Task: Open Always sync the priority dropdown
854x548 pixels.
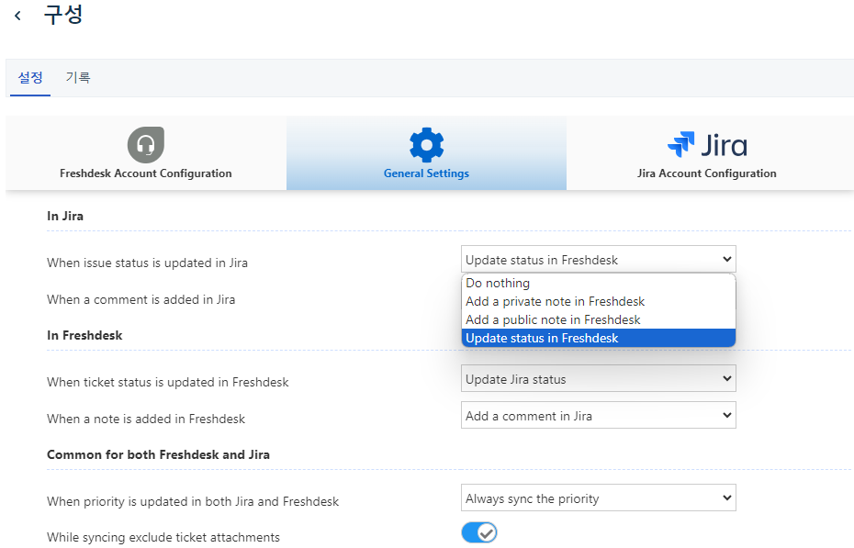Action: 599,498
